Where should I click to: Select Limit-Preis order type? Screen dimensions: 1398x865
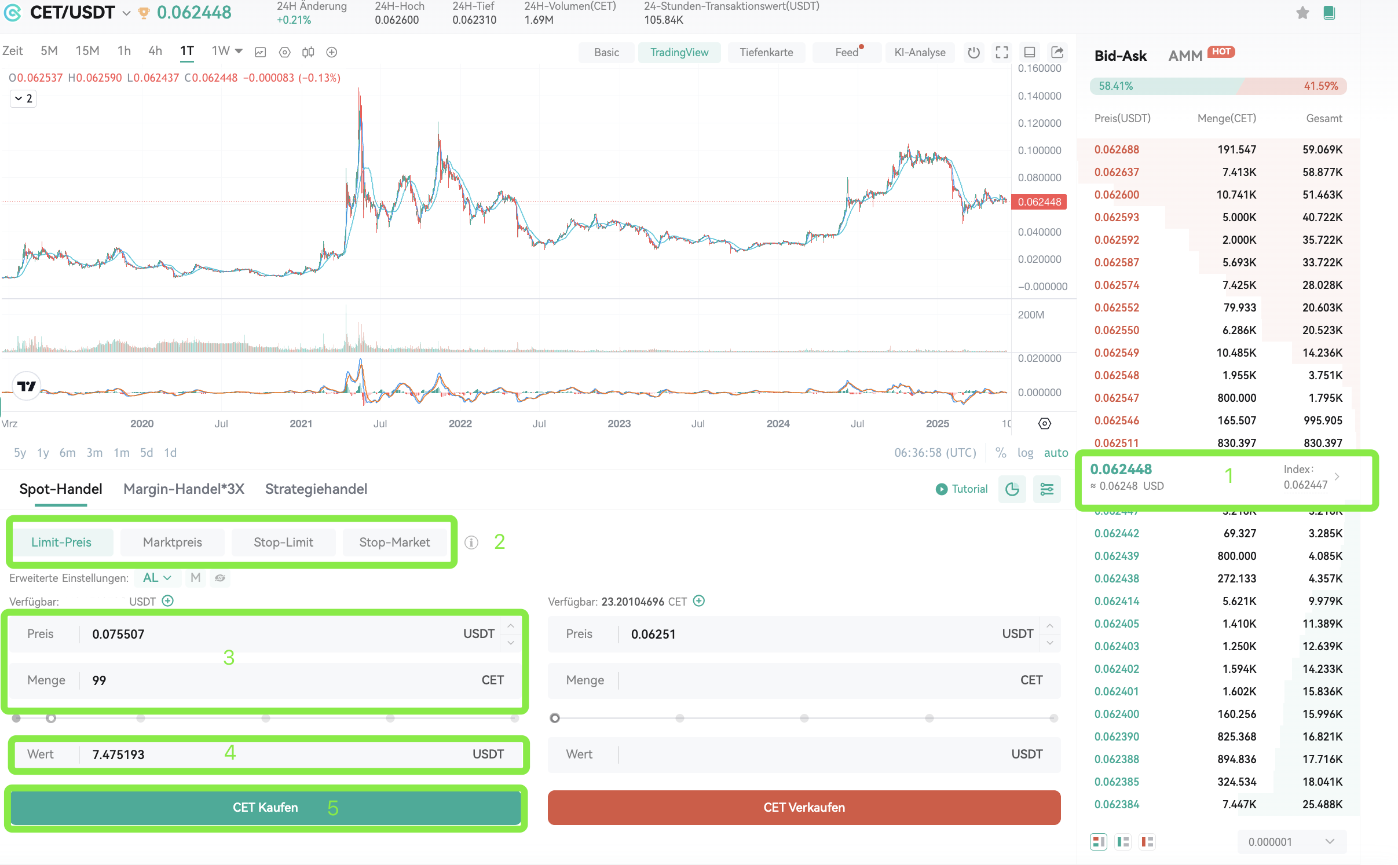pos(61,543)
